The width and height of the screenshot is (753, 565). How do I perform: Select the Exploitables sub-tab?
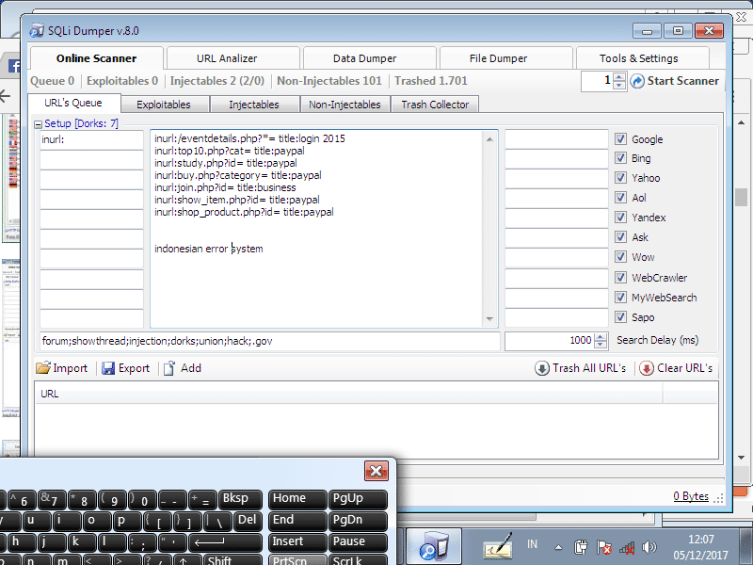click(164, 105)
